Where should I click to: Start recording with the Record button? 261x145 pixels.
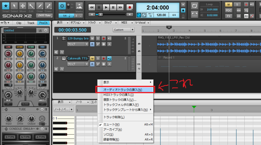(130, 7)
